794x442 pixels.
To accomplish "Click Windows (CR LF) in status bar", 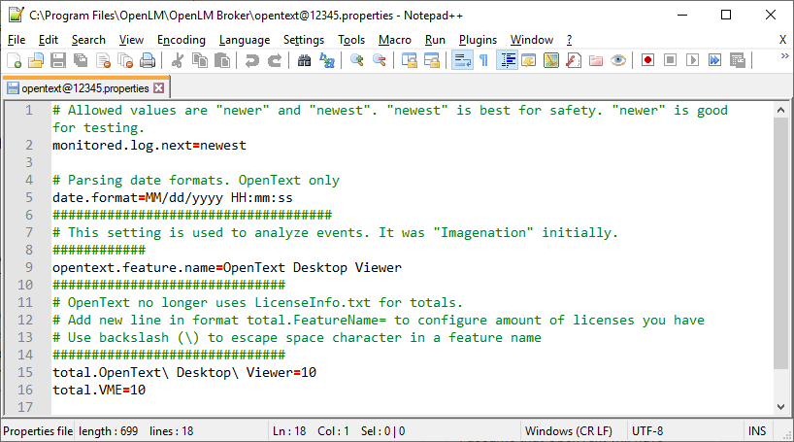I will click(568, 430).
